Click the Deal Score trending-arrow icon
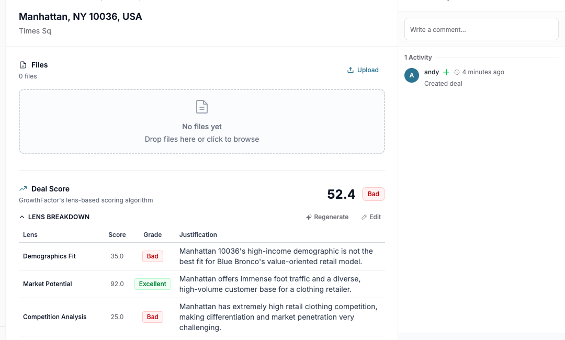The width and height of the screenshot is (565, 340). pyautogui.click(x=22, y=188)
